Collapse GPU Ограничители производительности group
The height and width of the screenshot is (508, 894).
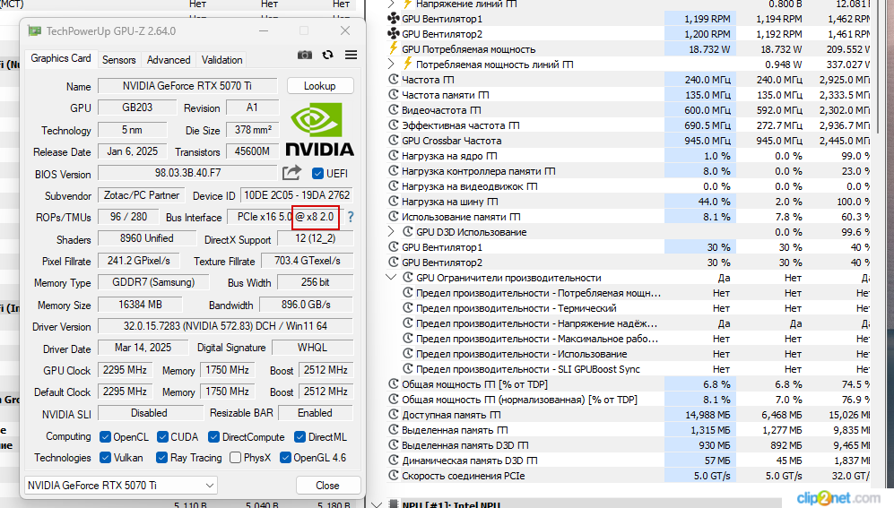tap(391, 278)
